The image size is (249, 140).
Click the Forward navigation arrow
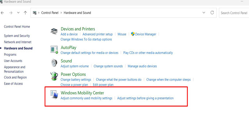10,13
